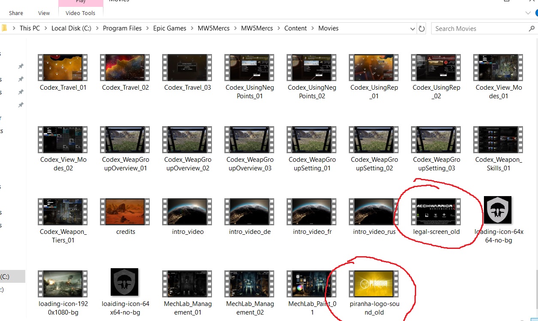Select Codex_View_Modes_01 video file
Image resolution: width=538 pixels, height=321 pixels.
tap(498, 68)
